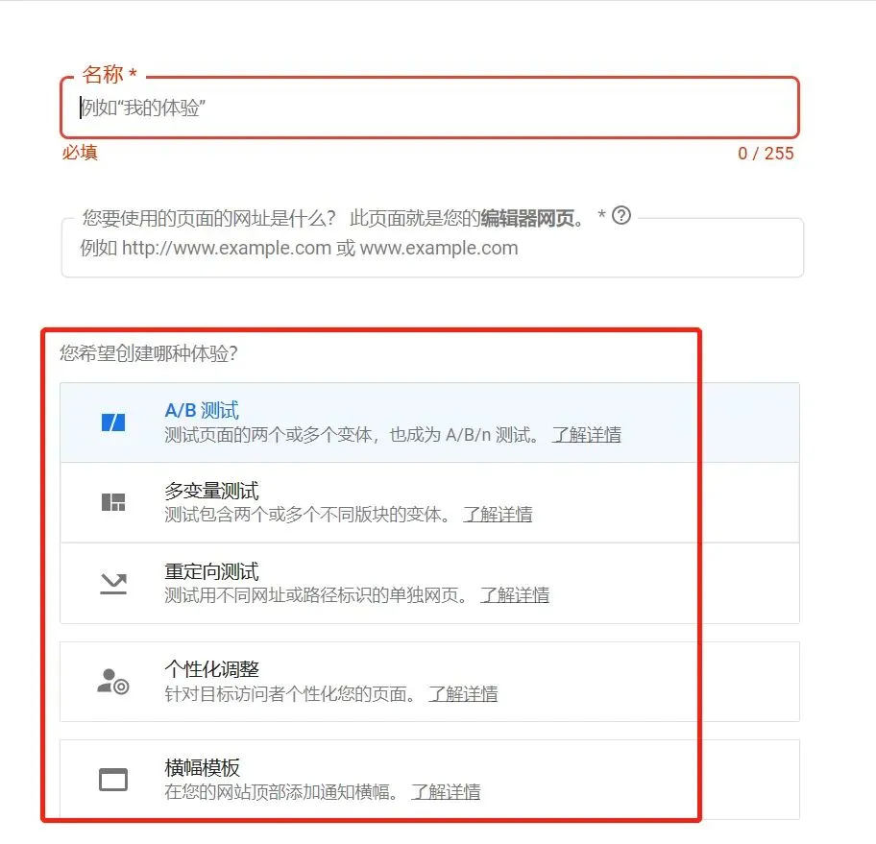The height and width of the screenshot is (844, 876).
Task: Open 了解详情 link for A/B 测试
Action: click(587, 435)
